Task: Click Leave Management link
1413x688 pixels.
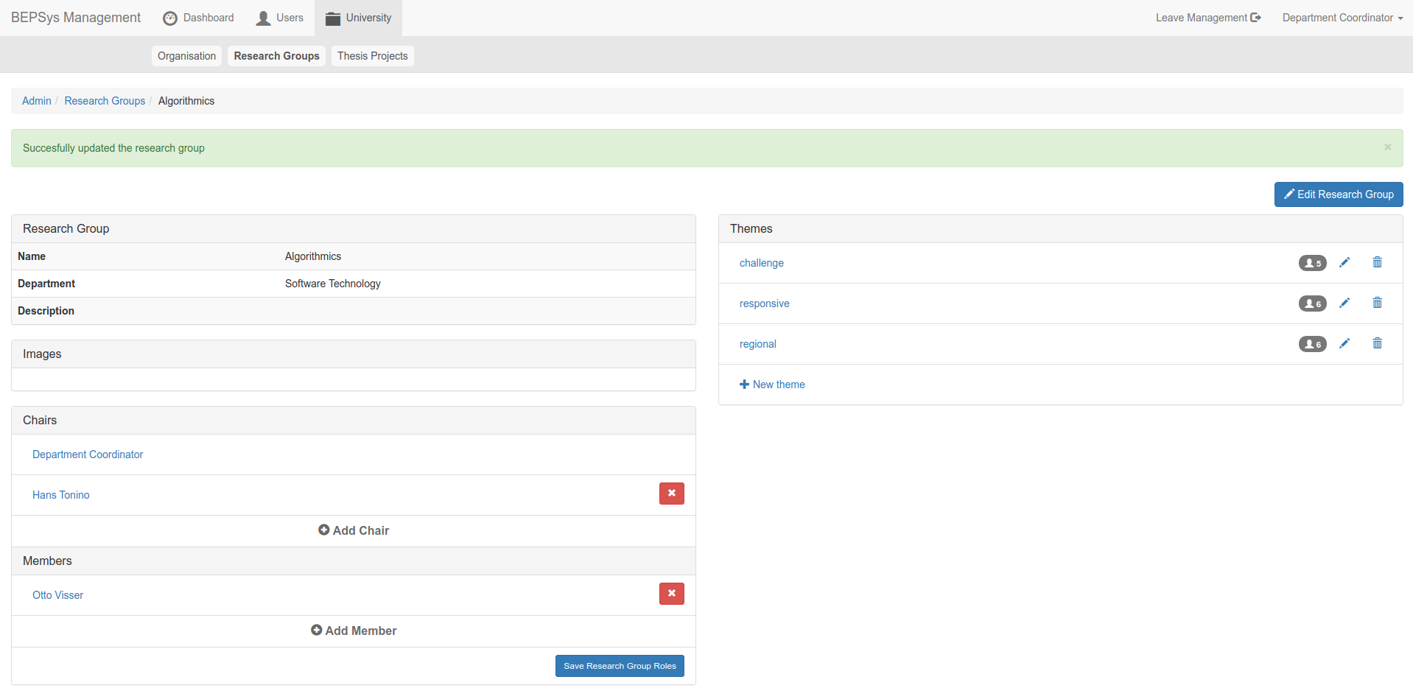Action: tap(1208, 18)
